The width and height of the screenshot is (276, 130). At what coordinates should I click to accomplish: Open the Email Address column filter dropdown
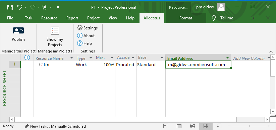click(228, 58)
